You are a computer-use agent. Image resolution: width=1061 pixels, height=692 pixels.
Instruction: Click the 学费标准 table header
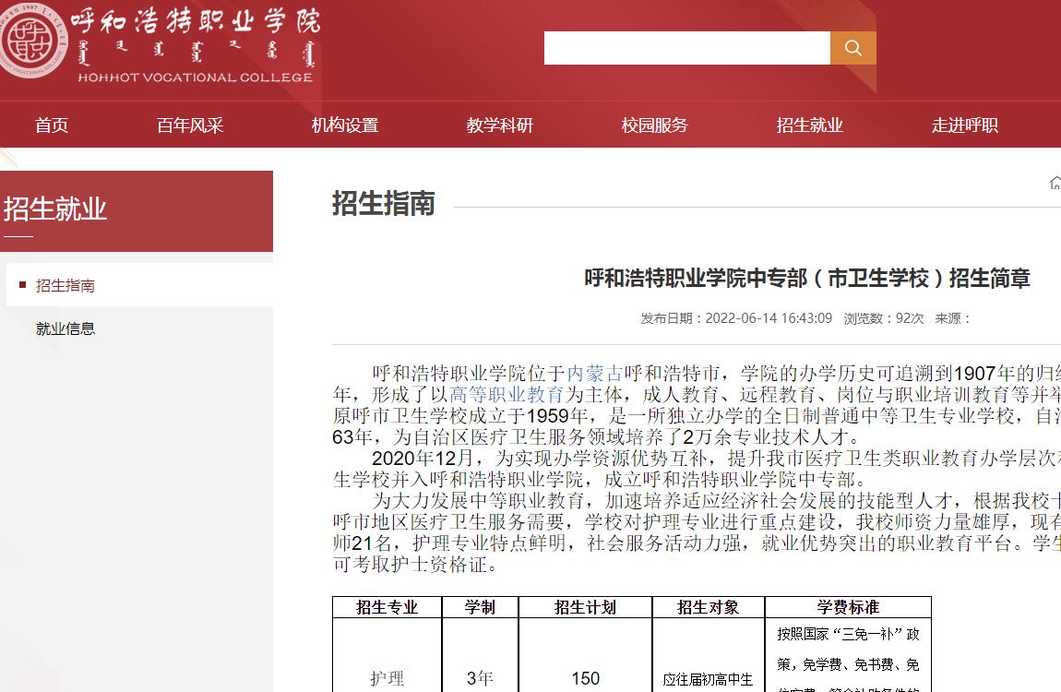[848, 607]
